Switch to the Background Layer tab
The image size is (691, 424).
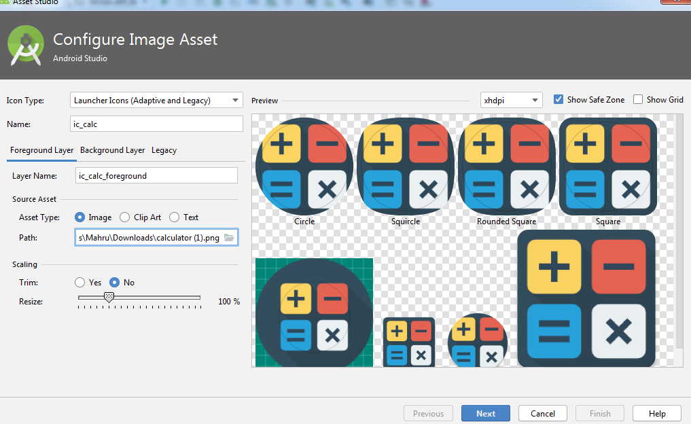tap(112, 150)
